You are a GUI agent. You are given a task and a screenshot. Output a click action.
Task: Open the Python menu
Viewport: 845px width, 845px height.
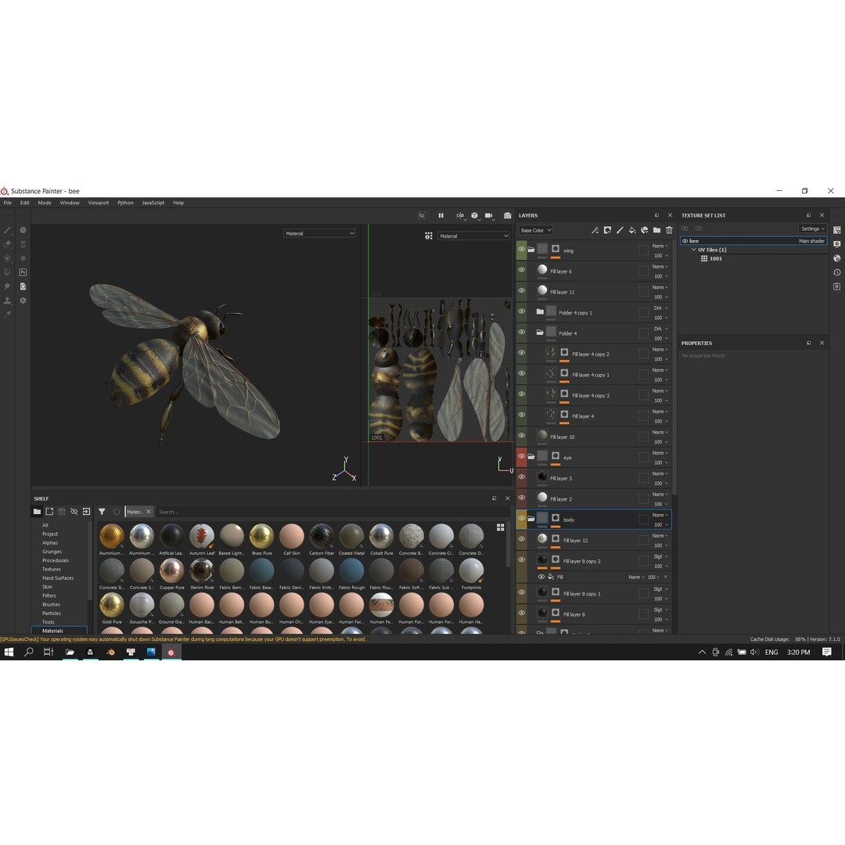[125, 203]
